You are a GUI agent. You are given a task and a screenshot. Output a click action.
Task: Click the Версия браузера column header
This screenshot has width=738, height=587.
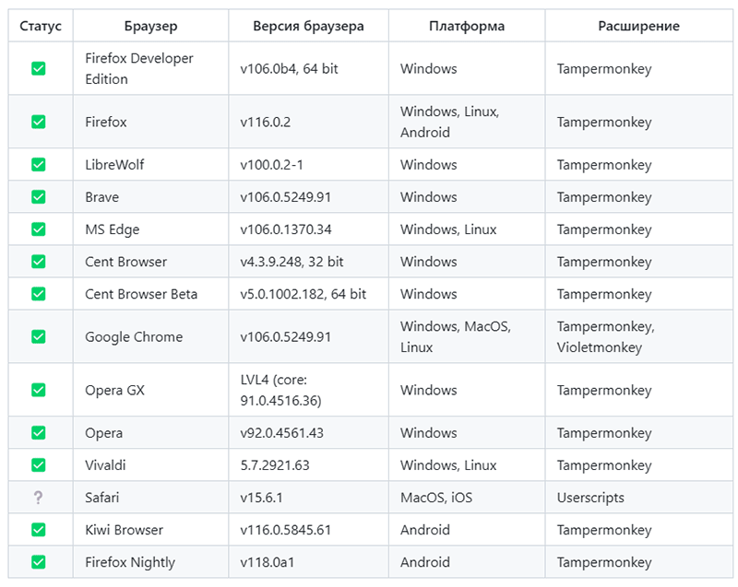tap(308, 26)
